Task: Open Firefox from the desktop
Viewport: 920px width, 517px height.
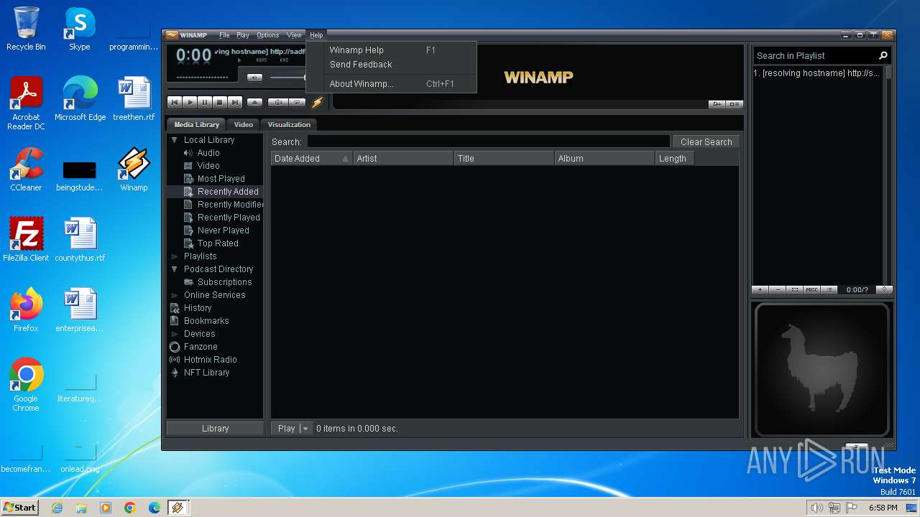Action: 26,310
